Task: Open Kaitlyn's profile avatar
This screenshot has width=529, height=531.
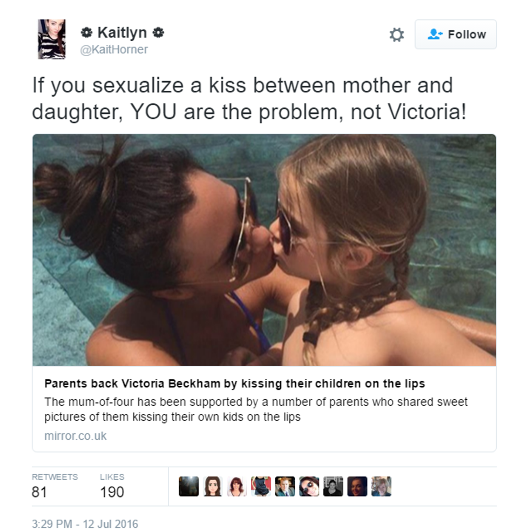Action: pyautogui.click(x=52, y=39)
